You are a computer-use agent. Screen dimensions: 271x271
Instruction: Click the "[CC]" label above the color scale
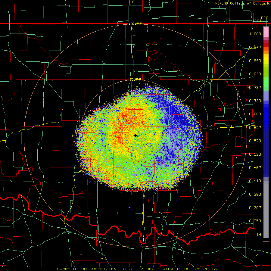(257, 21)
